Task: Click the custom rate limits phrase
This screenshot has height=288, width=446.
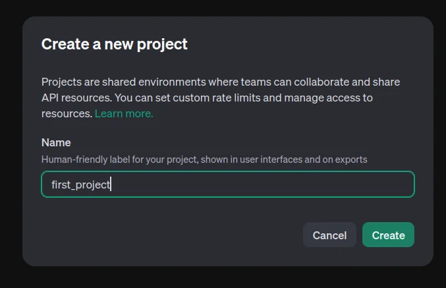Action: coord(217,98)
